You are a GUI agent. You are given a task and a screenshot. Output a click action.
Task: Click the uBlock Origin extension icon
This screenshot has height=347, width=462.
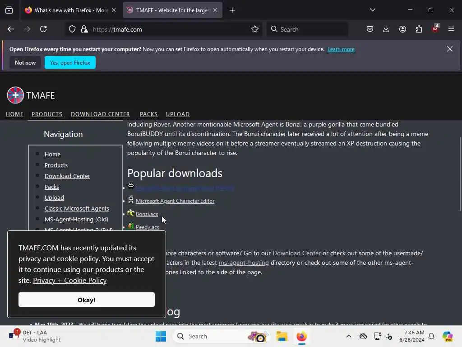coord(435,28)
